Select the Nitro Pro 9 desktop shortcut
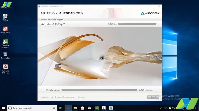The width and height of the screenshot is (199, 111). click(5, 30)
